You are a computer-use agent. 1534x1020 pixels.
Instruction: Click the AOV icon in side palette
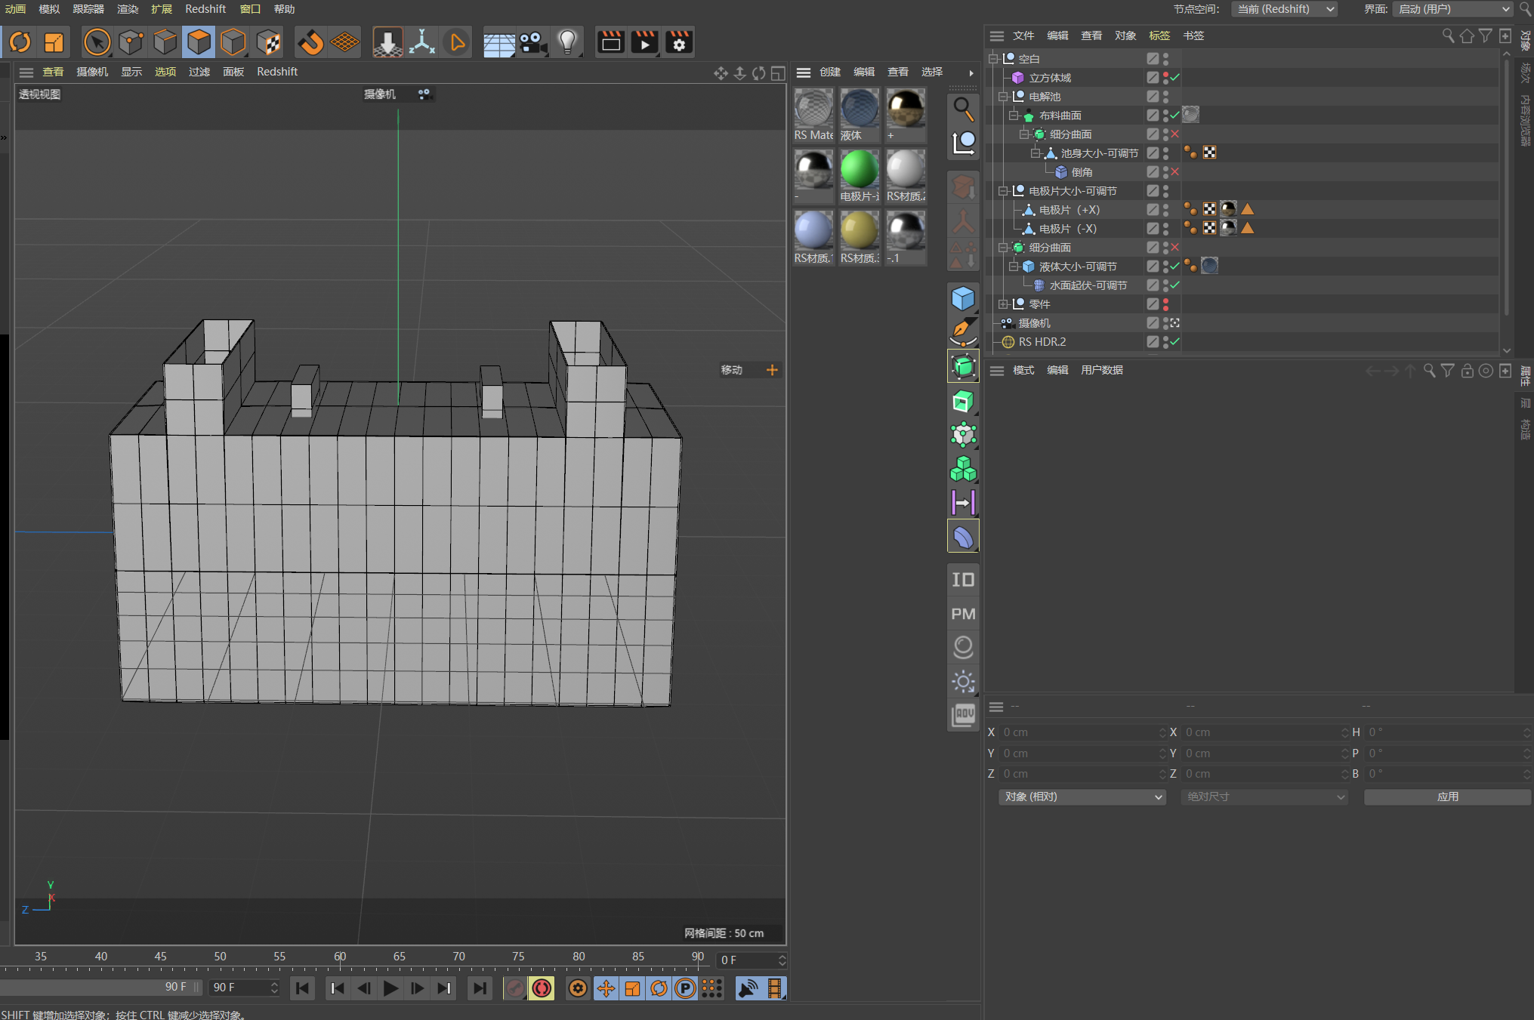[x=963, y=714]
